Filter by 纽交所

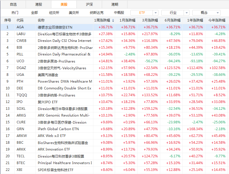54,13
